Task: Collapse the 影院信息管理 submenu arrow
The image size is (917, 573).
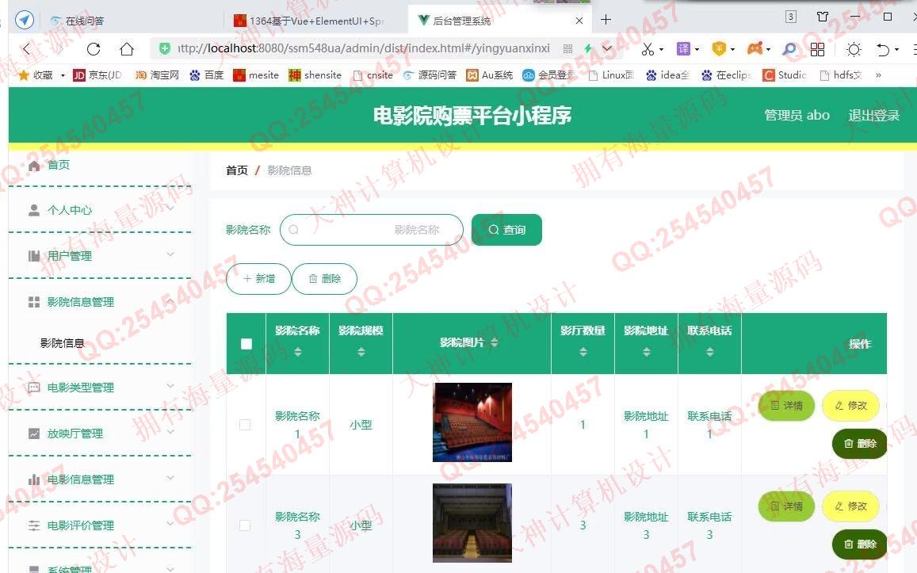Action: (x=170, y=300)
